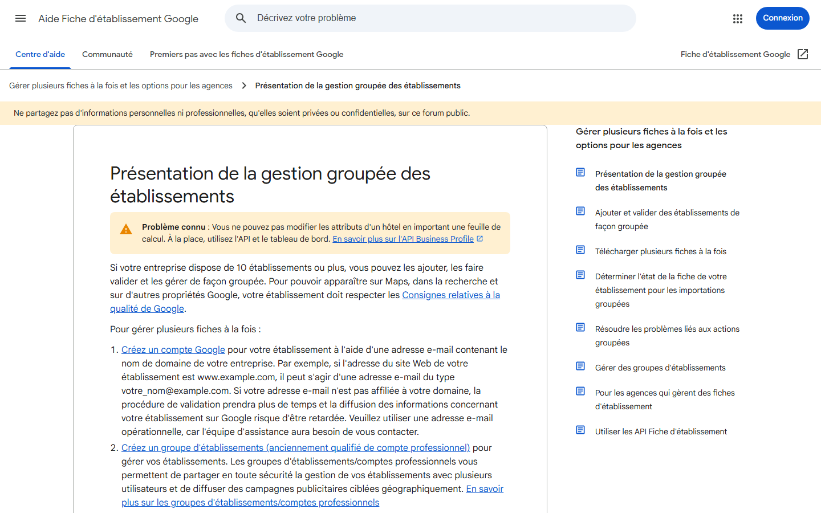Open Consignes relatives à la qualité de Google link
Viewport: 821px width, 513px height.
[x=305, y=302]
